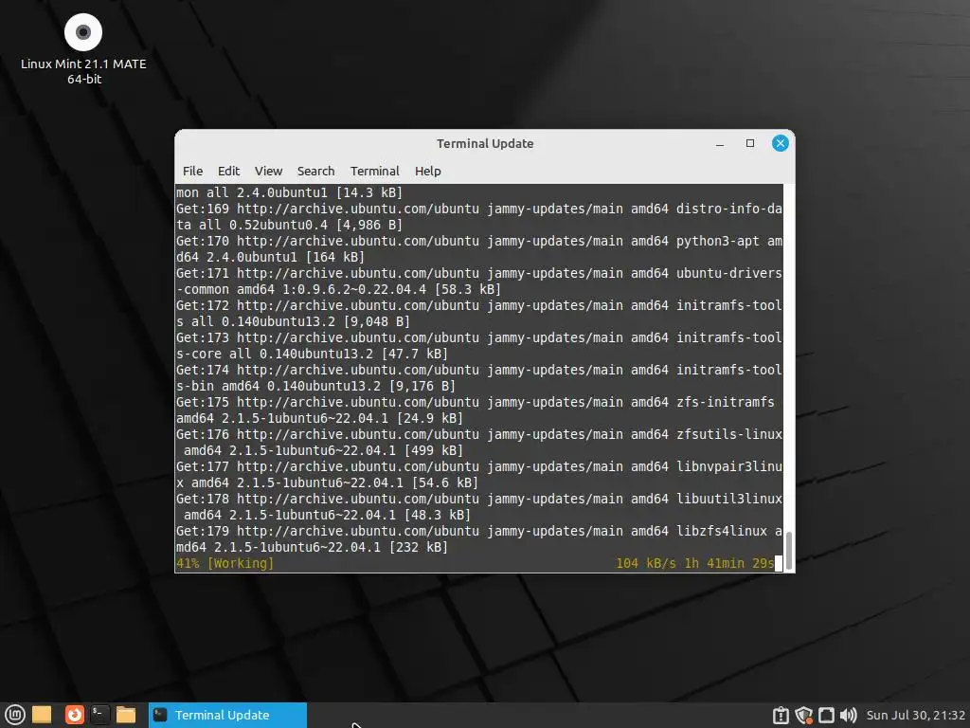Open the file manager folder icon

pyautogui.click(x=126, y=715)
